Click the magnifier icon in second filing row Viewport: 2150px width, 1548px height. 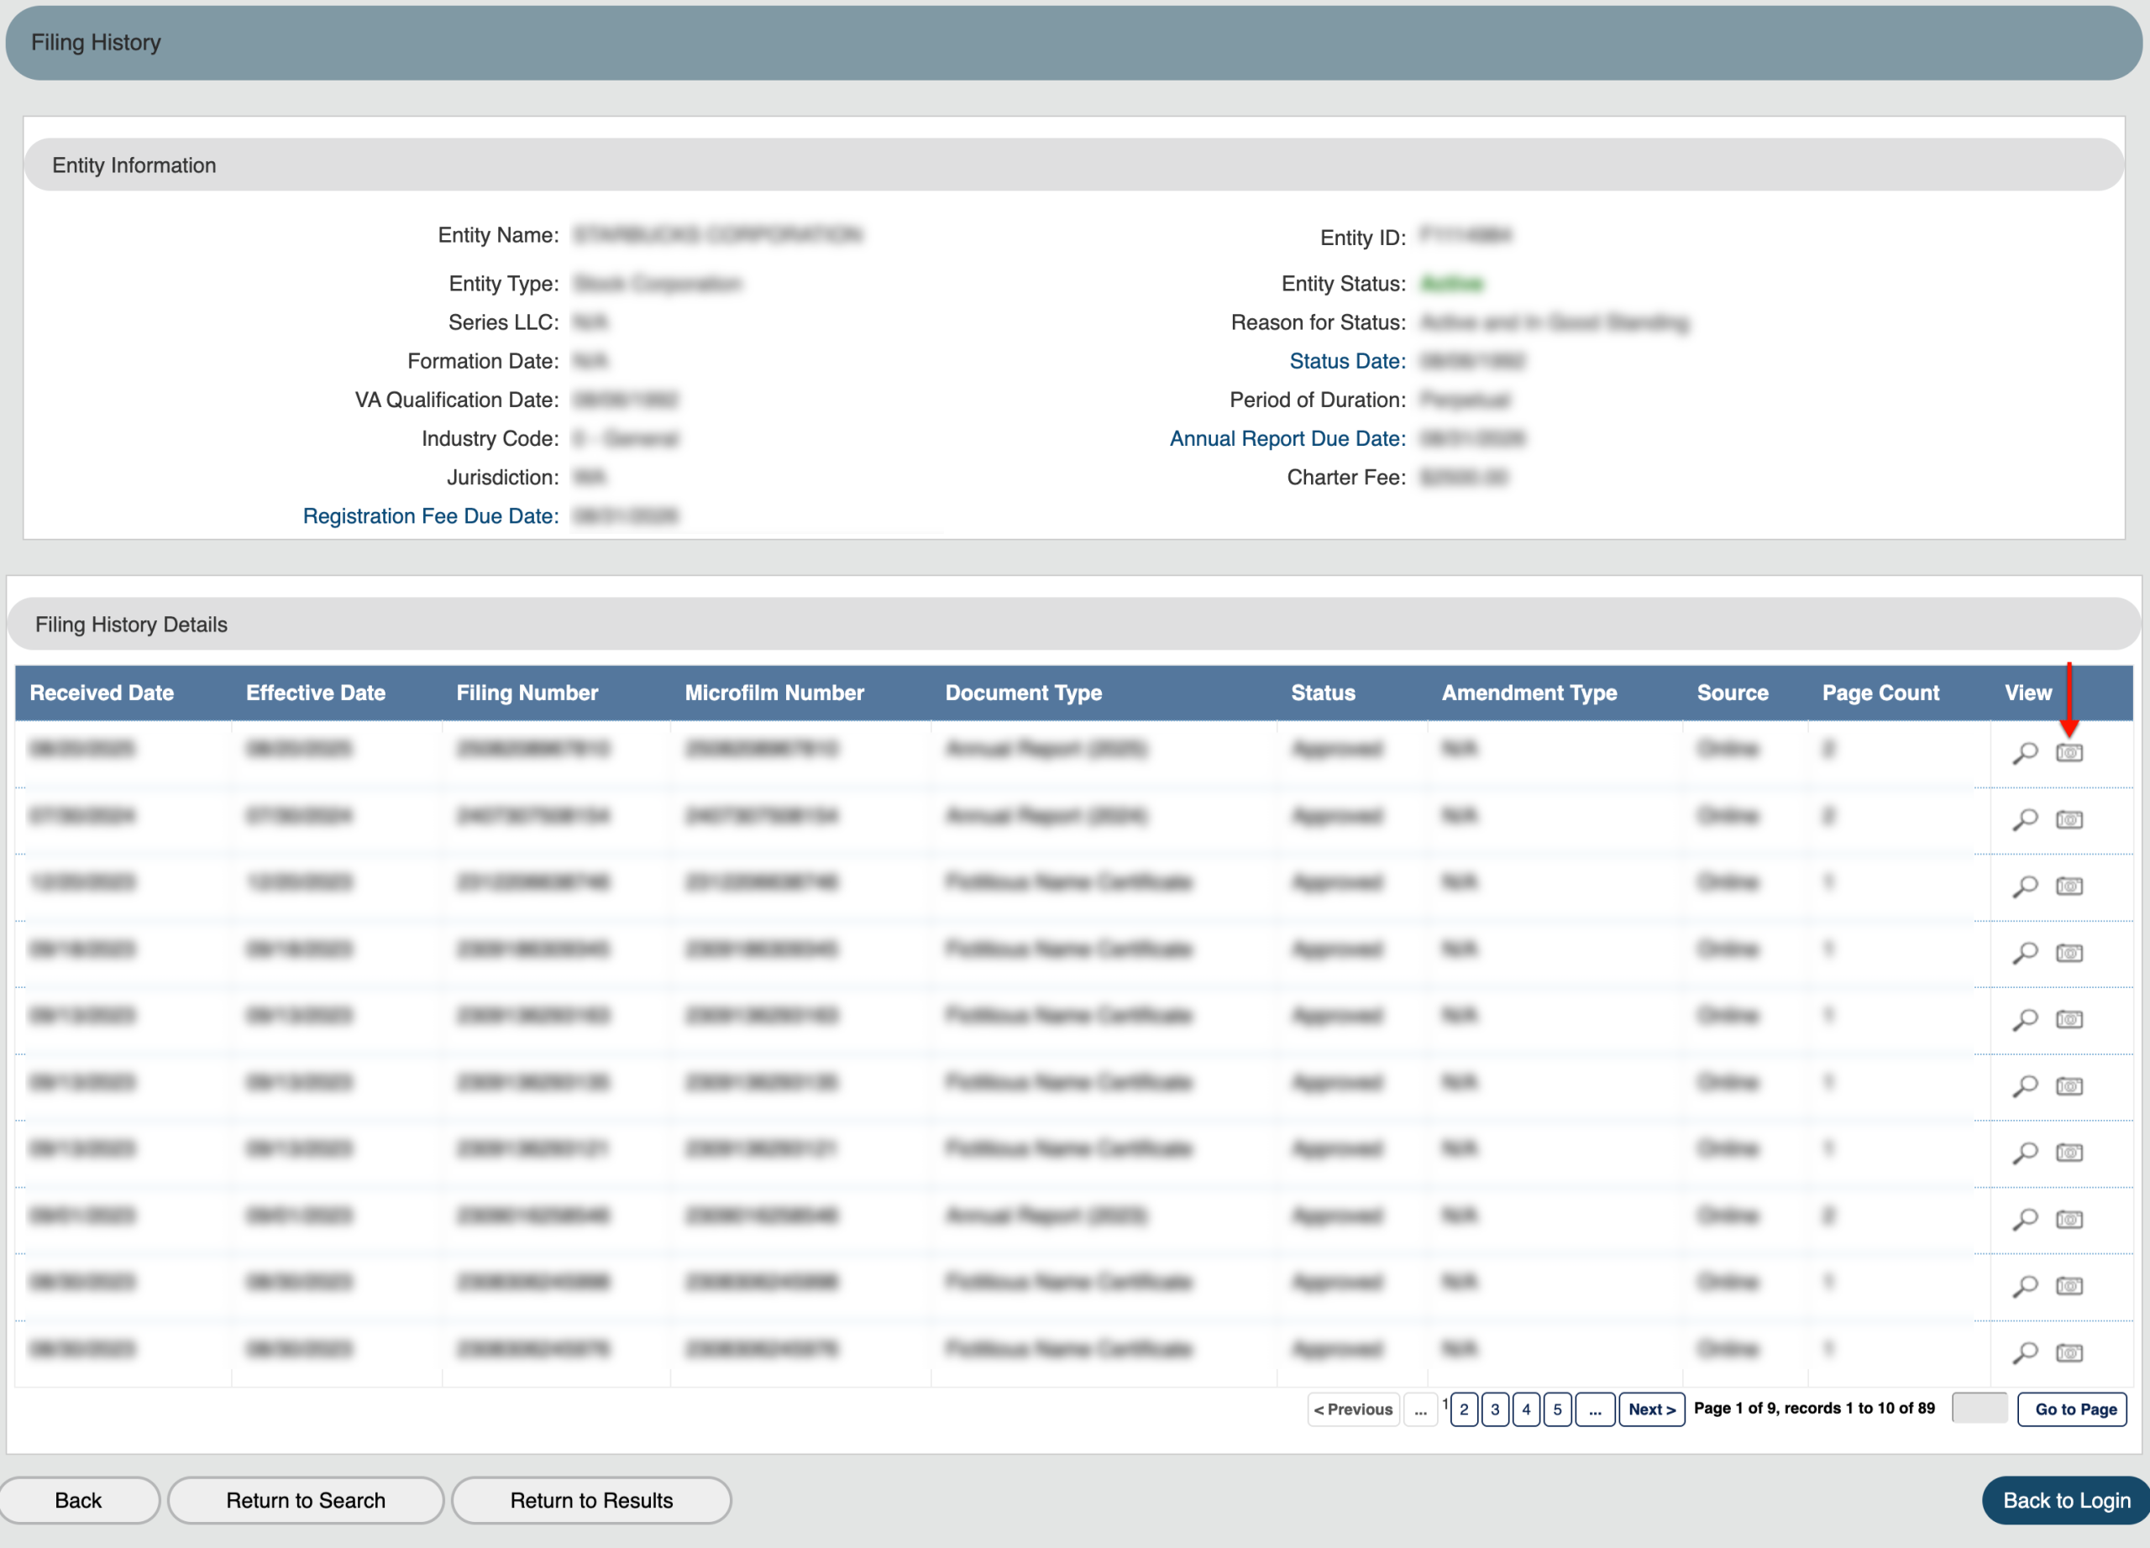click(2025, 818)
